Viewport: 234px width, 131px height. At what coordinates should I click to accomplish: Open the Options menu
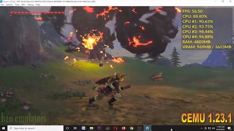tap(9, 5)
